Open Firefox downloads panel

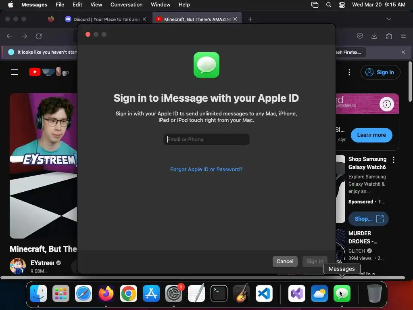[x=374, y=36]
